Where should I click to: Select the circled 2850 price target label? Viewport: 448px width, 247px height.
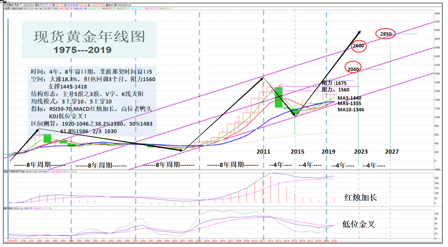click(x=386, y=34)
